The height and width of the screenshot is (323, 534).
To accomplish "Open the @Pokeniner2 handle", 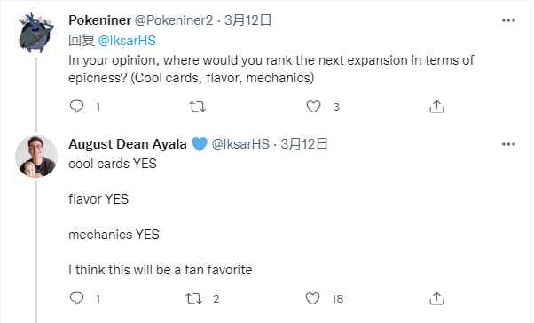I will 174,20.
